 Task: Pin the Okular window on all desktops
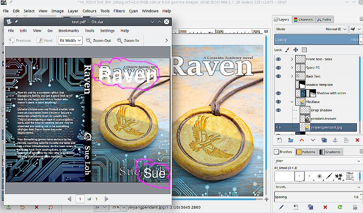(x=16, y=22)
